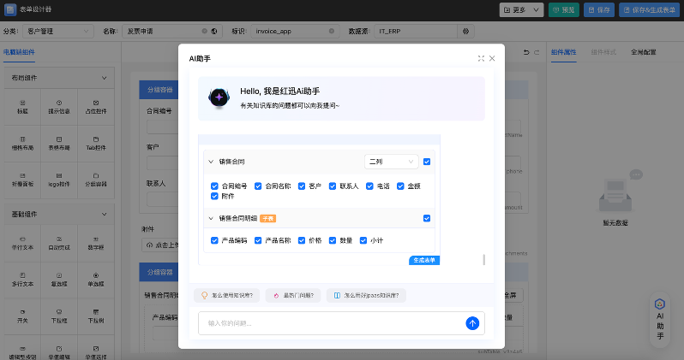Click the redo arrow in the designer toolbar
Screen dimensions: 684x360
click(537, 52)
